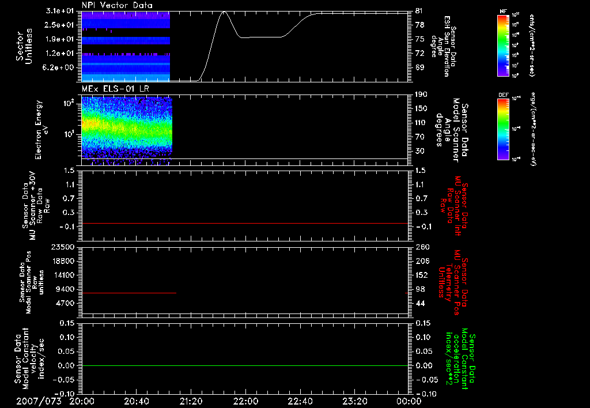Click the 20:40 time tick label

point(136,401)
